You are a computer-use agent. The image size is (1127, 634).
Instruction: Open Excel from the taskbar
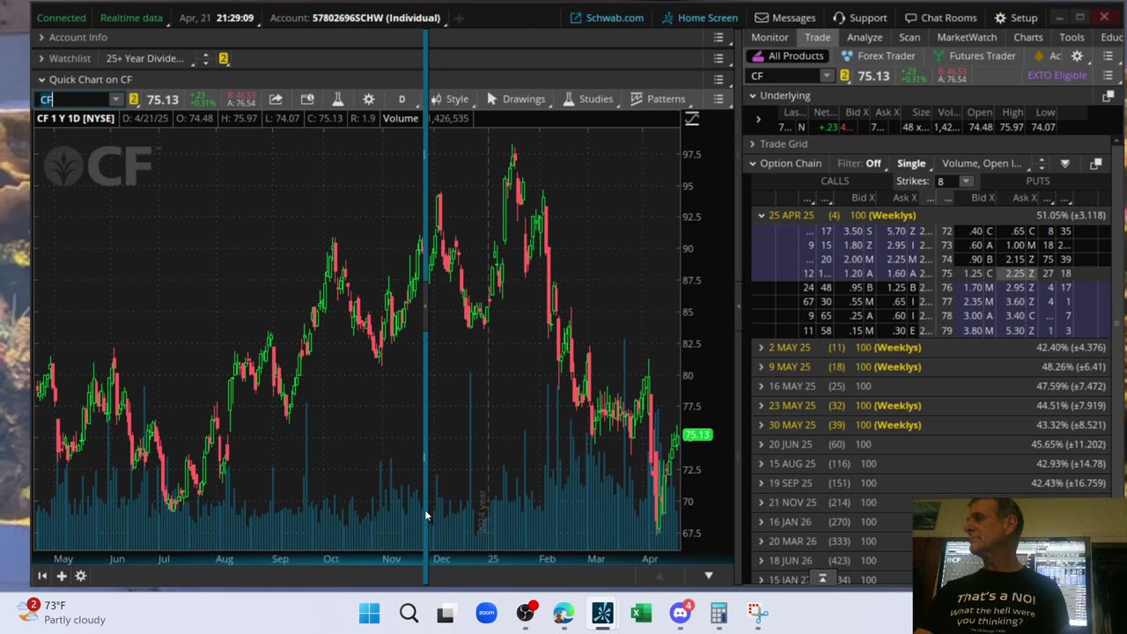coord(641,613)
